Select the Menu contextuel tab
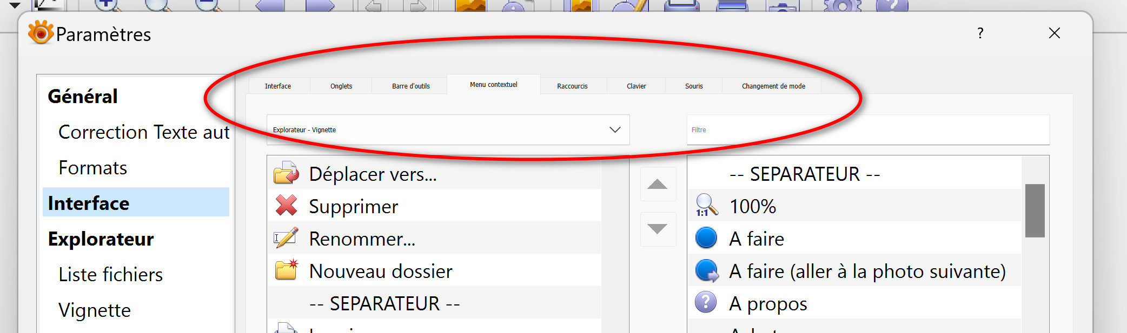The image size is (1127, 333). point(494,85)
